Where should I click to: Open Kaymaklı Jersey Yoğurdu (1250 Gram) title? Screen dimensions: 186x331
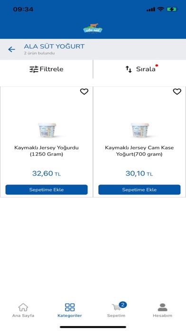click(46, 151)
